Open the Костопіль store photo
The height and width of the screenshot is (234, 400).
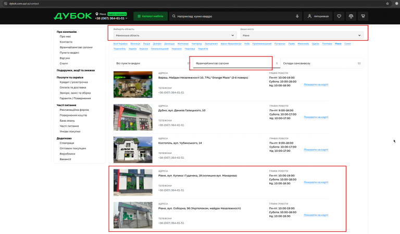(x=133, y=150)
